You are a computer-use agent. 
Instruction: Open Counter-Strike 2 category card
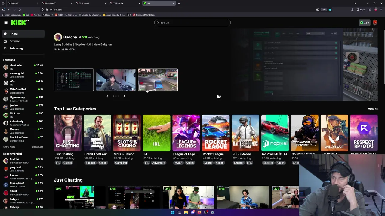(x=304, y=133)
